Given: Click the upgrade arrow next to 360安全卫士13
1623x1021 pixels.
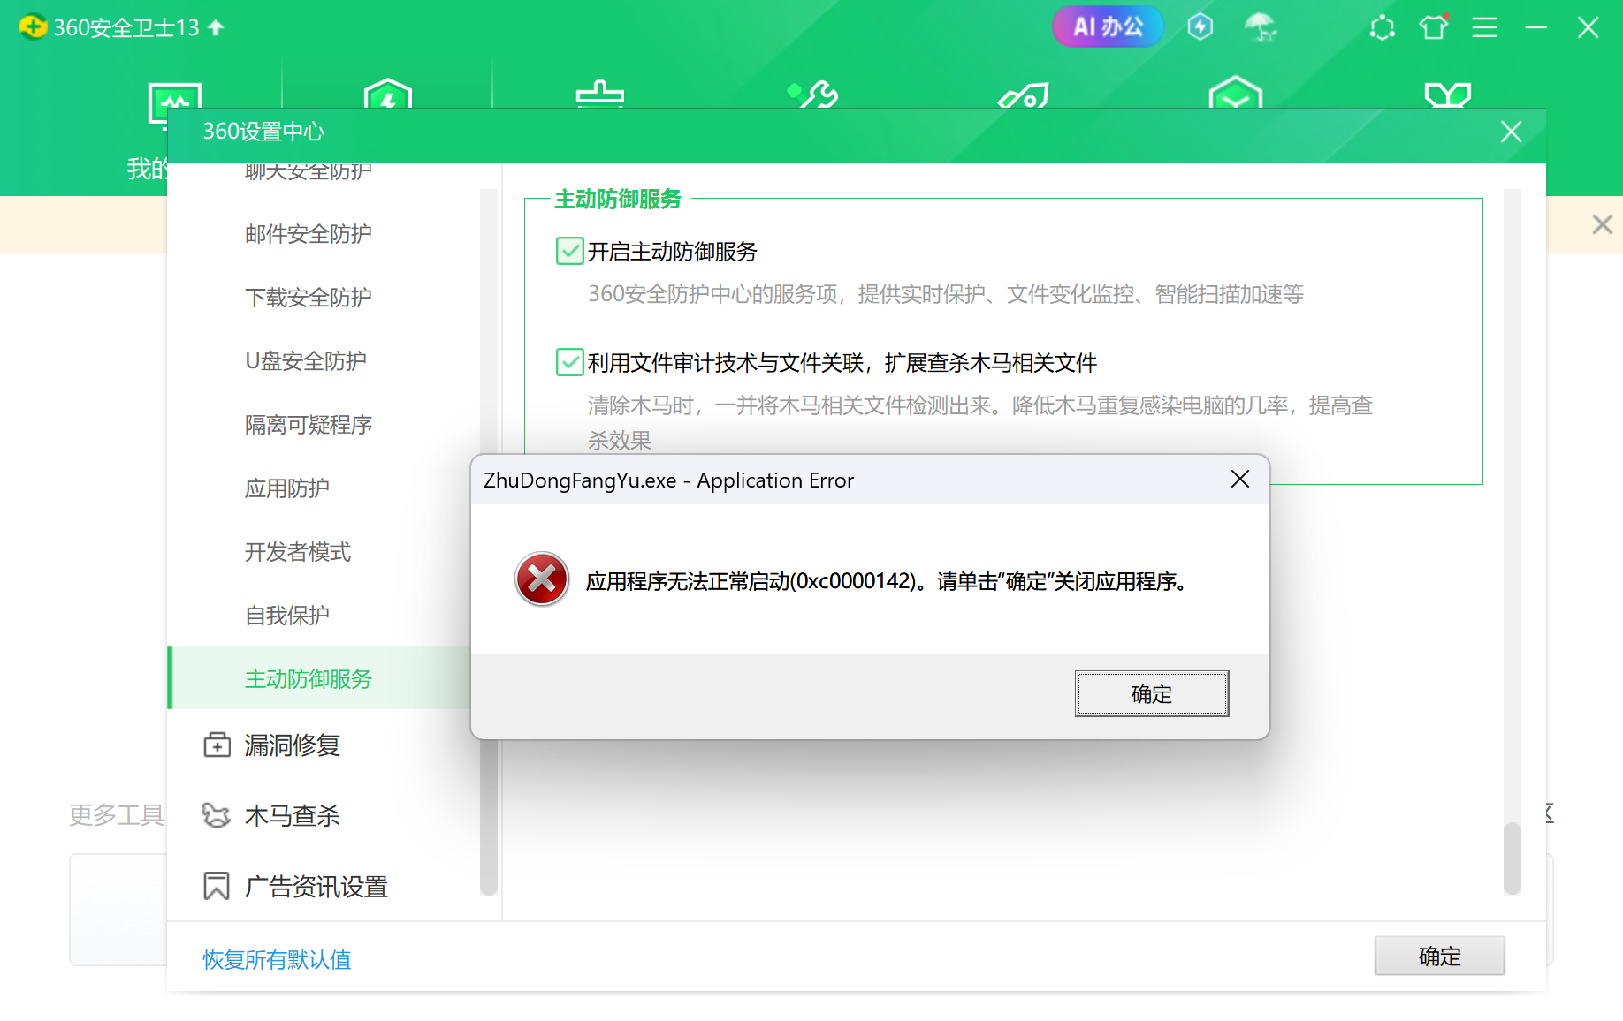Looking at the screenshot, I should click(x=216, y=27).
